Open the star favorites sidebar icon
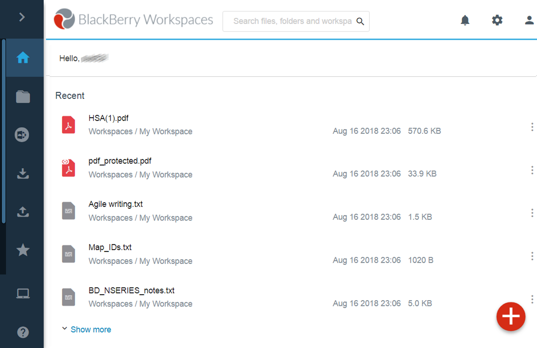This screenshot has height=348, width=537. (x=23, y=250)
